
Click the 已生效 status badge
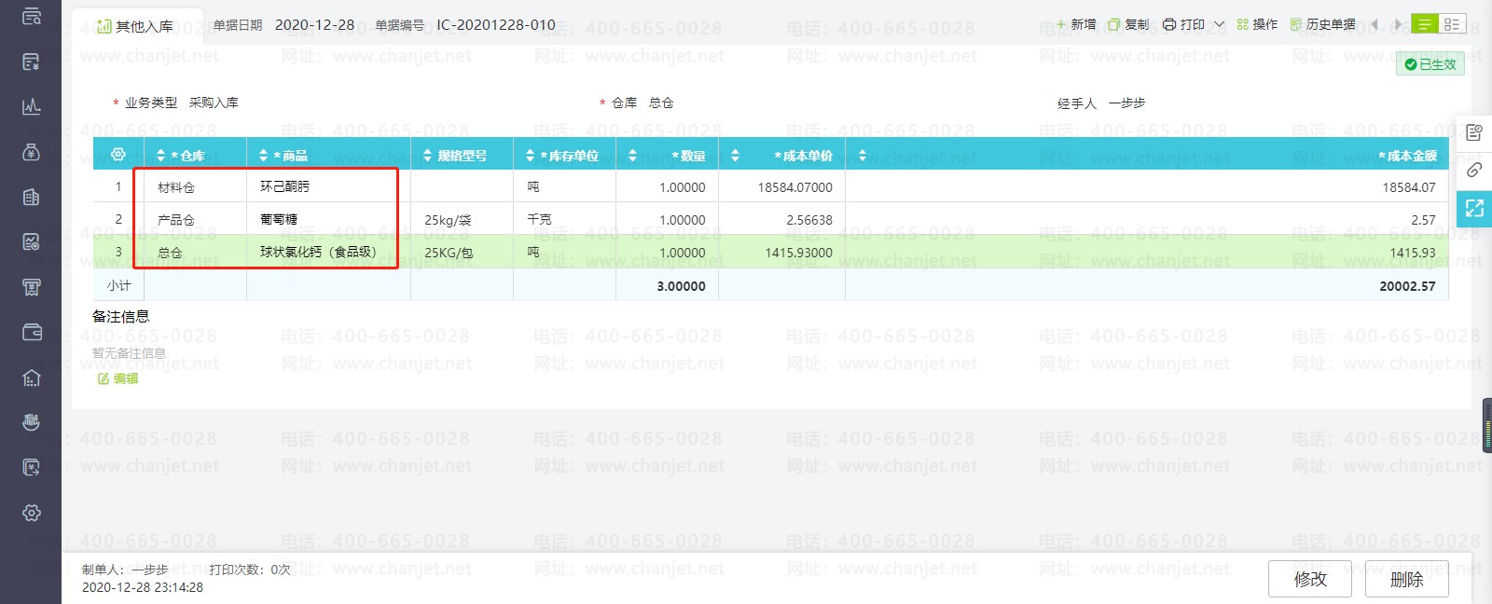click(1430, 64)
